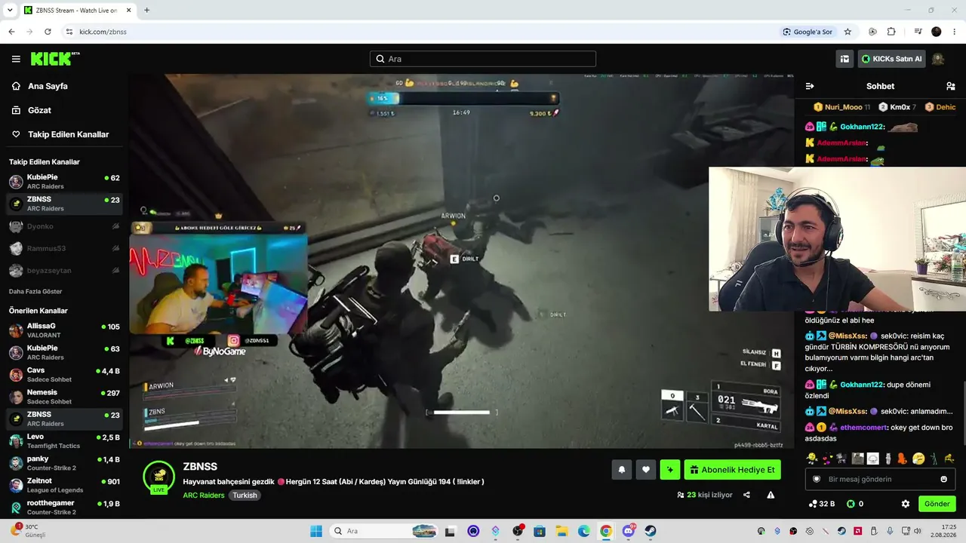Viewport: 966px width, 543px height.
Task: Click the KICKs Satın Al button
Action: pyautogui.click(x=892, y=59)
